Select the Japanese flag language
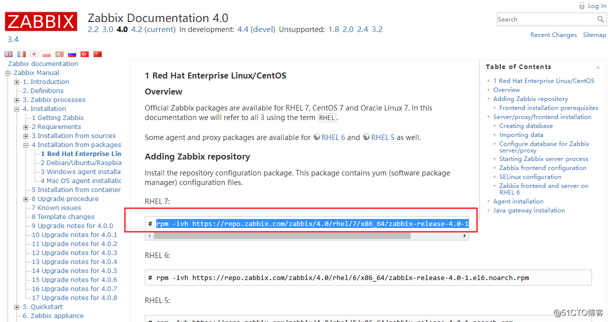 [x=34, y=54]
